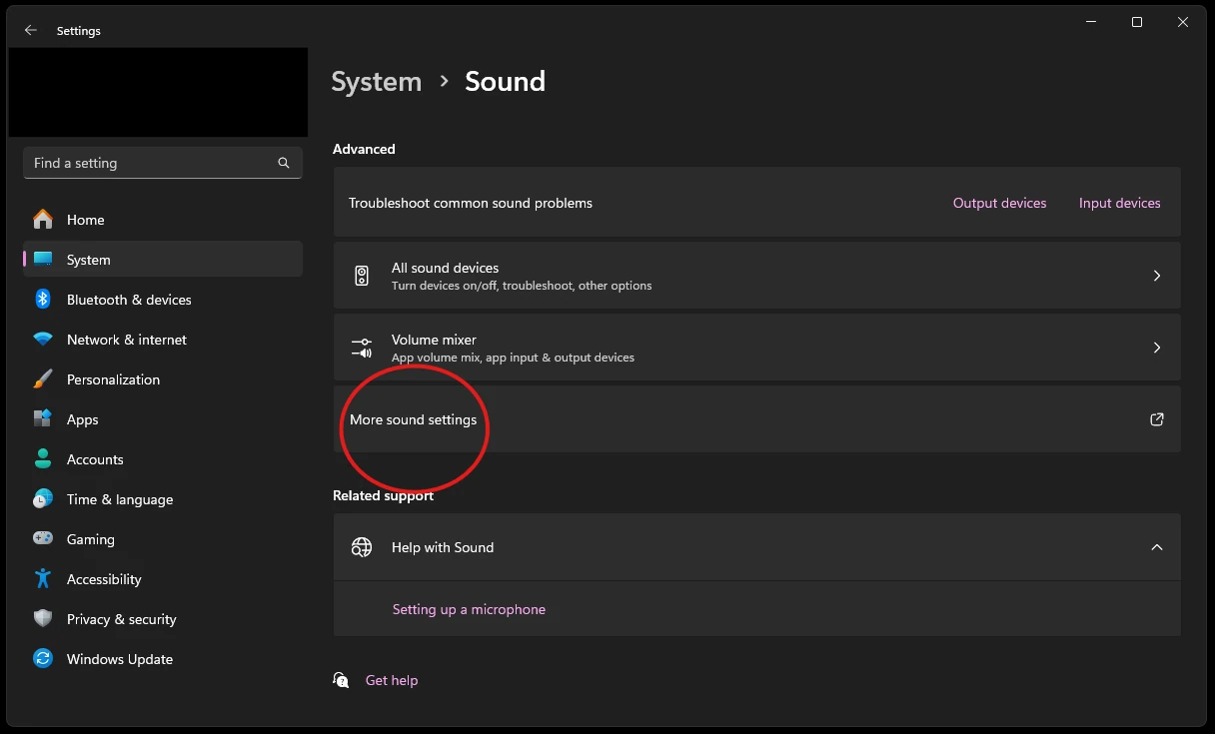1215x734 pixels.
Task: Click the Accessibility figure icon
Action: pos(43,579)
